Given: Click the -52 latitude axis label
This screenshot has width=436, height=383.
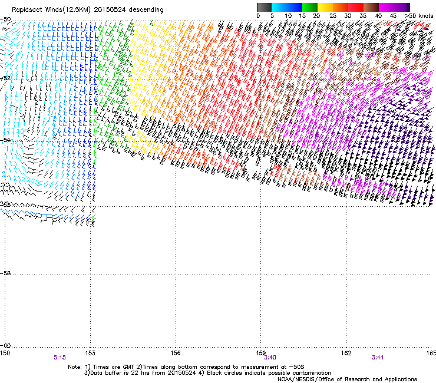Looking at the screenshot, I should click(x=5, y=78).
